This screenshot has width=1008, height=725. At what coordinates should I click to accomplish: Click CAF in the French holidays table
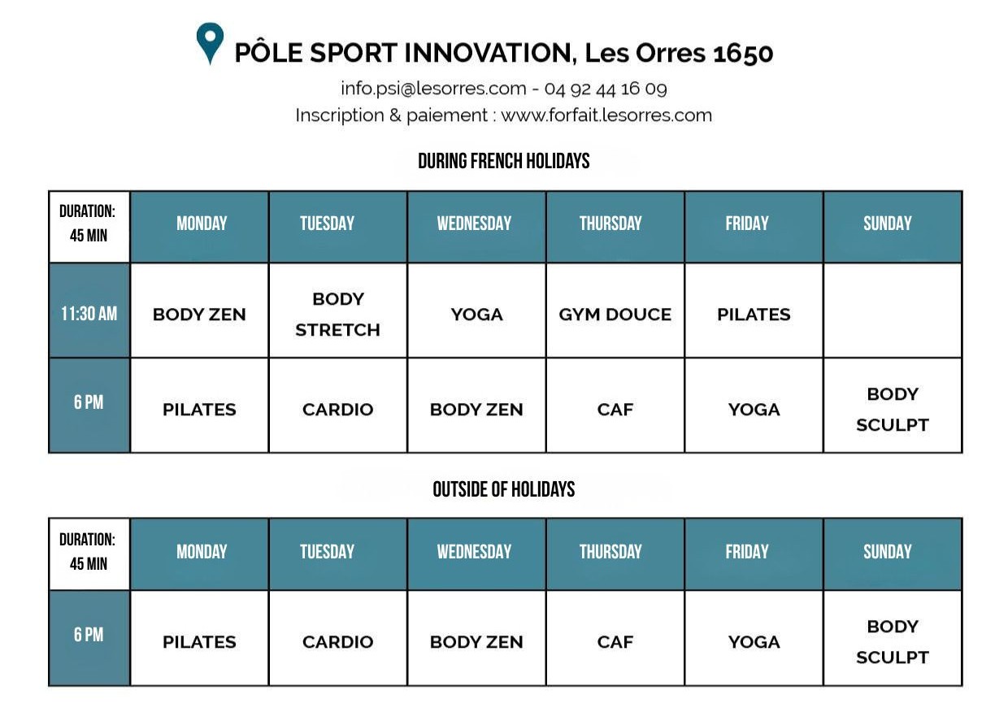pyautogui.click(x=615, y=410)
